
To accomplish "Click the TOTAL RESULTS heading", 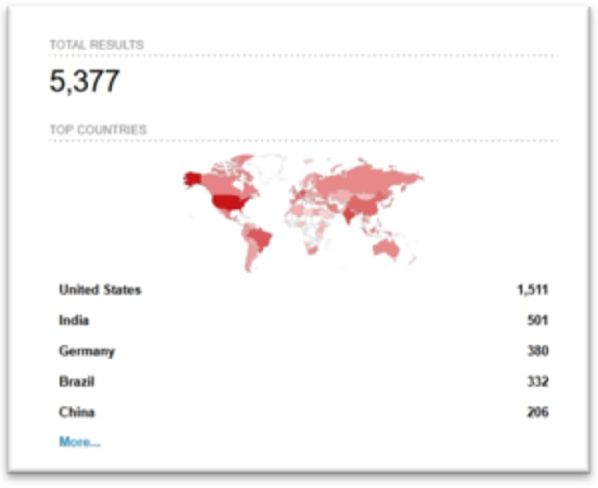I will click(x=97, y=45).
